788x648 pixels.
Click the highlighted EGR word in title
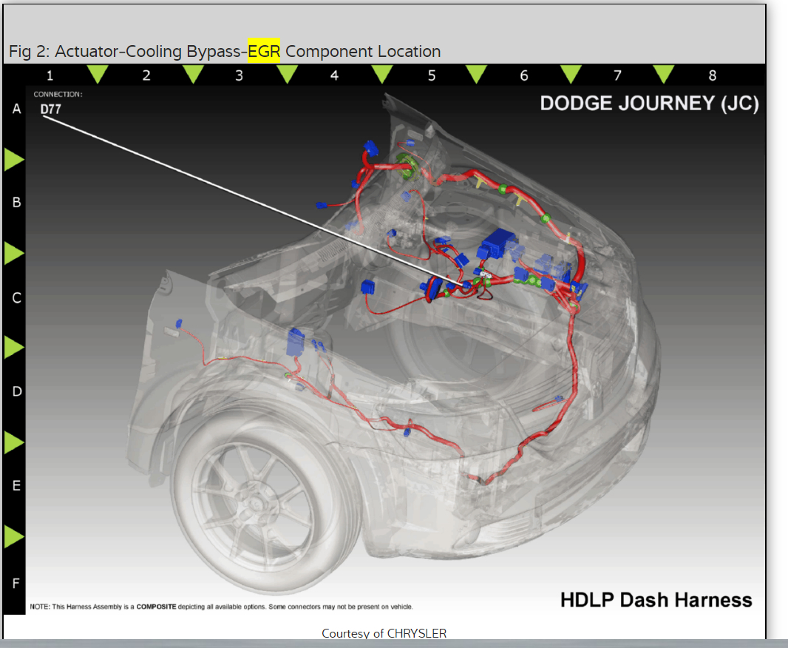[x=264, y=51]
